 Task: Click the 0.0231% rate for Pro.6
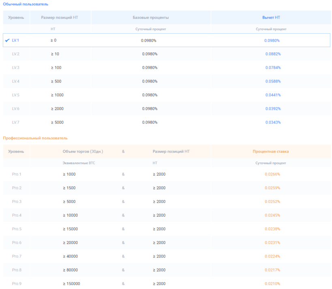[x=272, y=242]
